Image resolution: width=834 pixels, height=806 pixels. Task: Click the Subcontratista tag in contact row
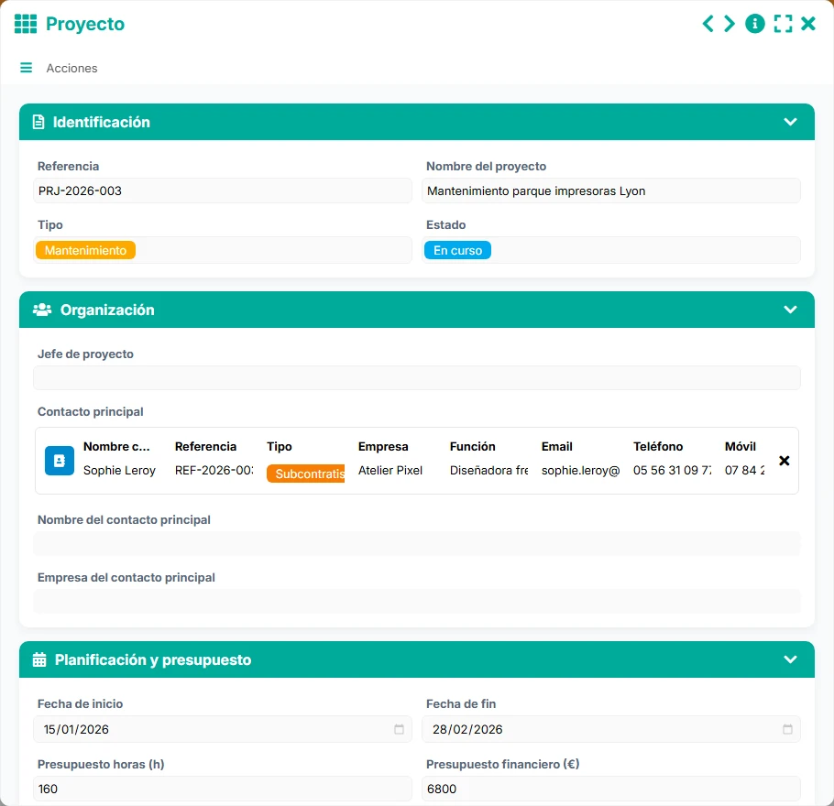pos(306,474)
